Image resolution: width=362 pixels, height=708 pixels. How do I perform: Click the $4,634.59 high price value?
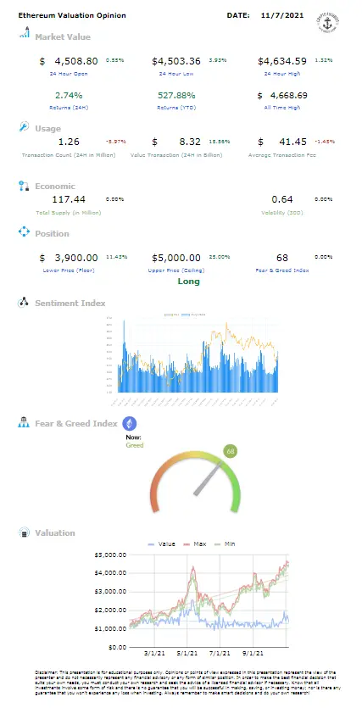coord(282,61)
